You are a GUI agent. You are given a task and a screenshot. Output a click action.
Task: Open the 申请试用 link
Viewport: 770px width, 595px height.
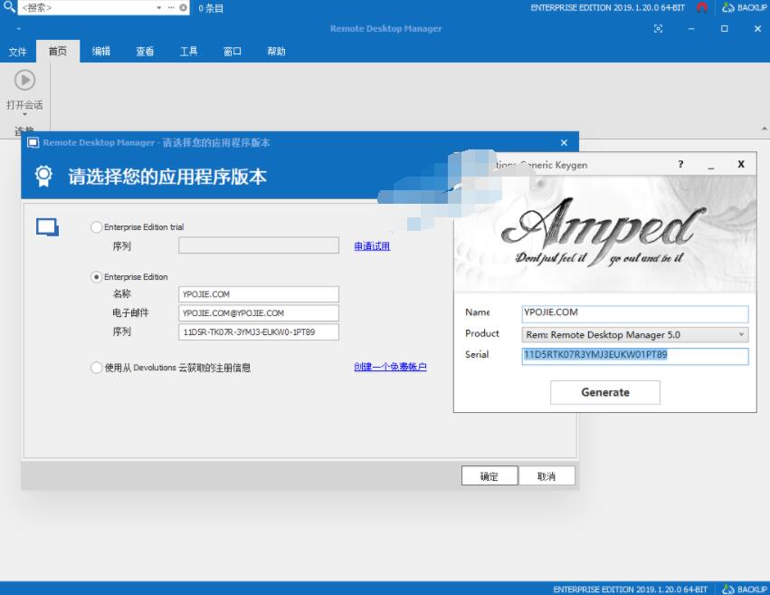click(372, 245)
